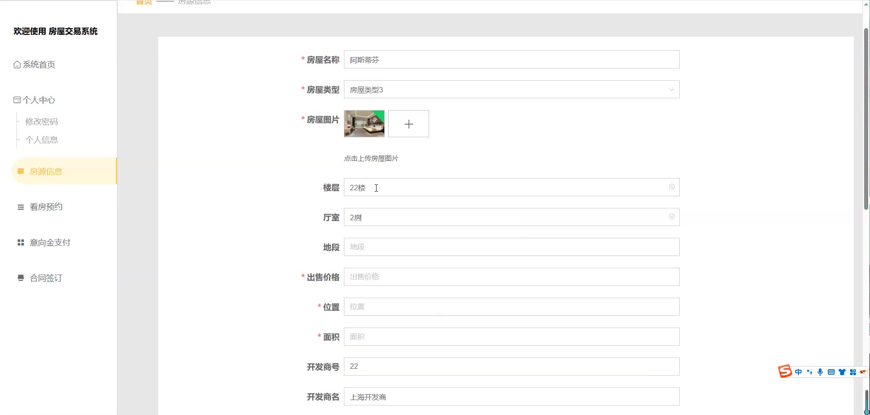Click the 开发商号 field
The image size is (870, 415).
point(512,367)
